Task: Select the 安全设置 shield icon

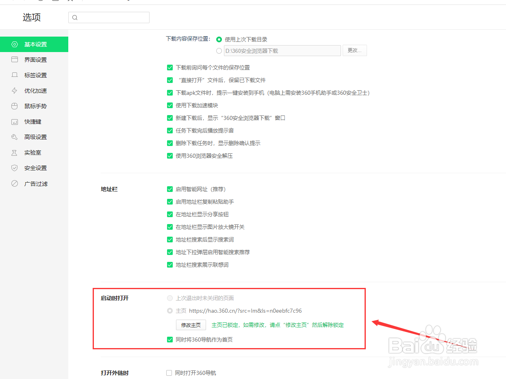Action: click(x=15, y=168)
